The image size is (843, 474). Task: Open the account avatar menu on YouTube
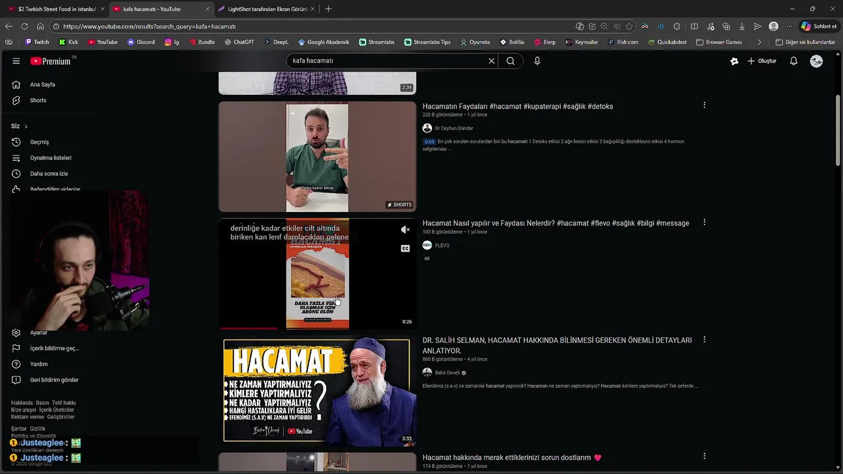pyautogui.click(x=817, y=61)
